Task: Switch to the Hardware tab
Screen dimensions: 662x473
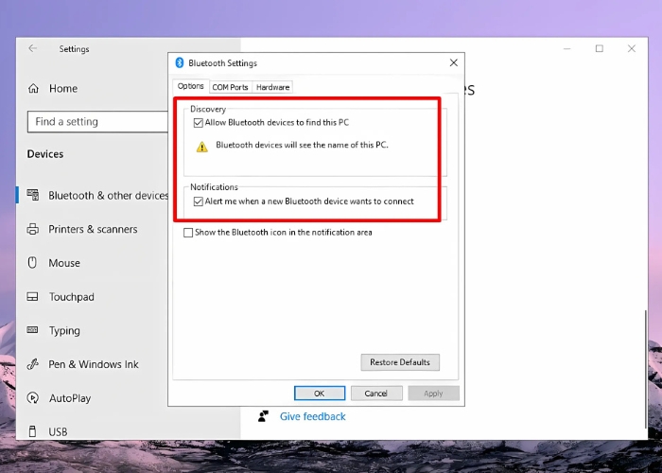Action: [x=273, y=87]
